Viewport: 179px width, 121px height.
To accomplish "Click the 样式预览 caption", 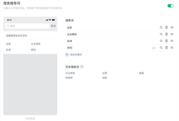I will pyautogui.click(x=30, y=119).
